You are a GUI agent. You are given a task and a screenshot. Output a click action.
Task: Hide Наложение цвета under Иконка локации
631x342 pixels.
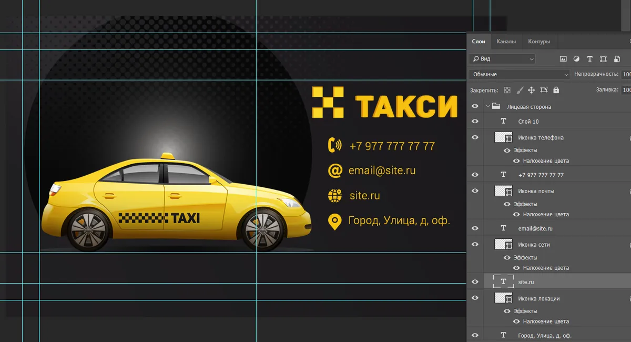pos(516,321)
